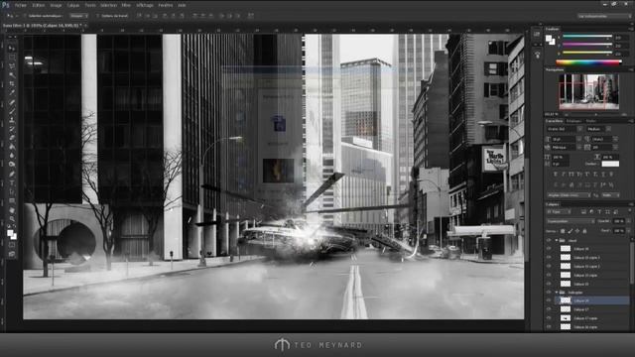
Task: Click the color spectrum ramp
Action: 588,61
